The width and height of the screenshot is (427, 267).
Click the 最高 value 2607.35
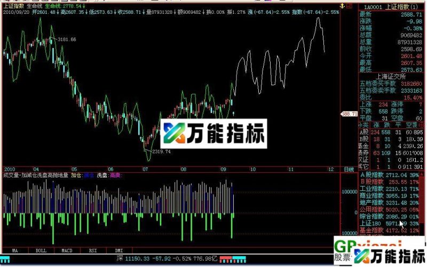(x=411, y=63)
